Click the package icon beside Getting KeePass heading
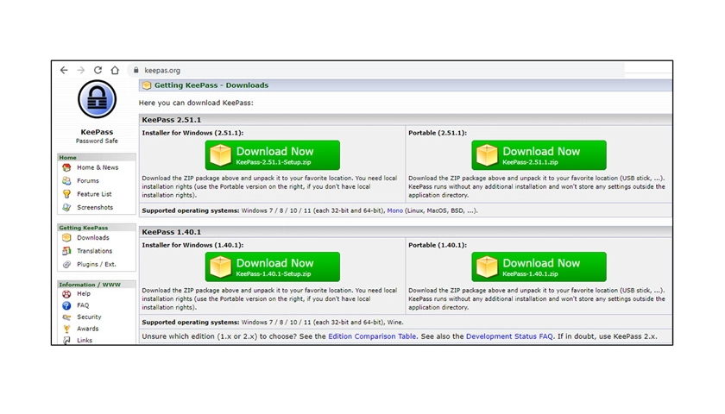The image size is (725, 414). click(147, 85)
